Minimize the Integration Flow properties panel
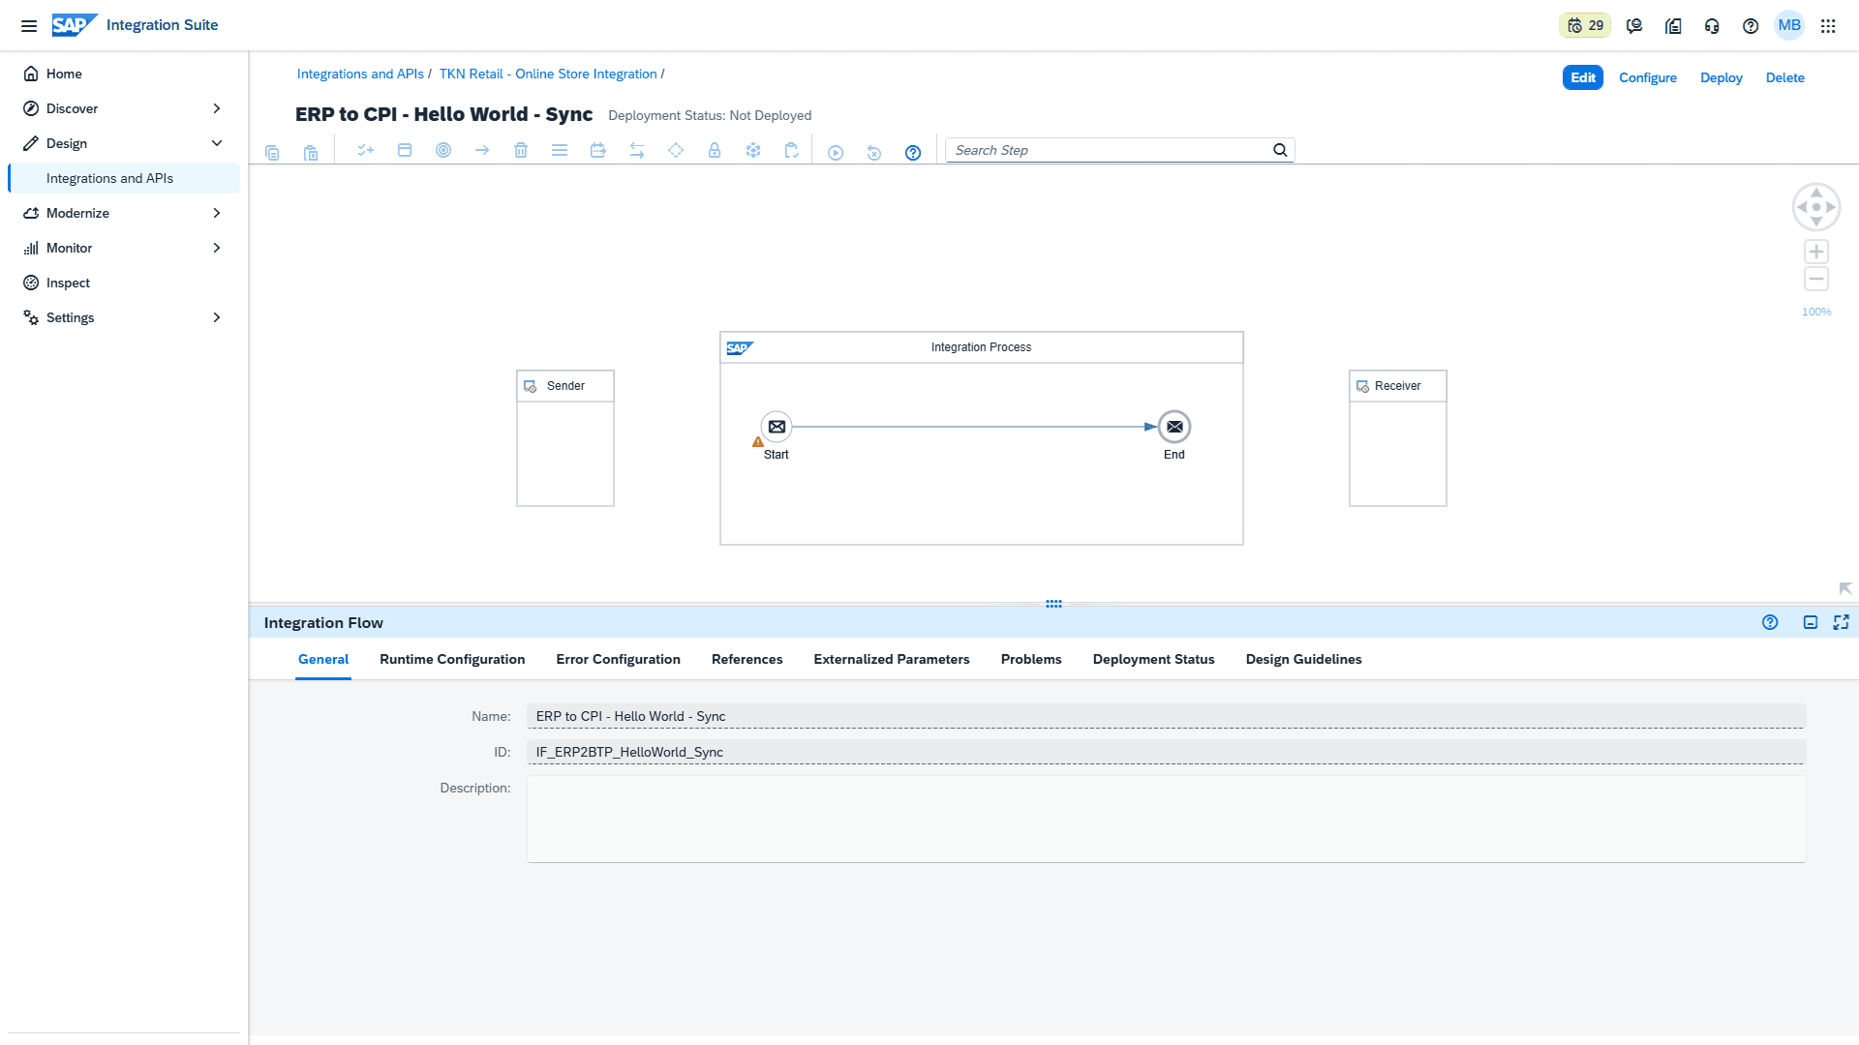The height and width of the screenshot is (1045, 1859). (x=1811, y=622)
